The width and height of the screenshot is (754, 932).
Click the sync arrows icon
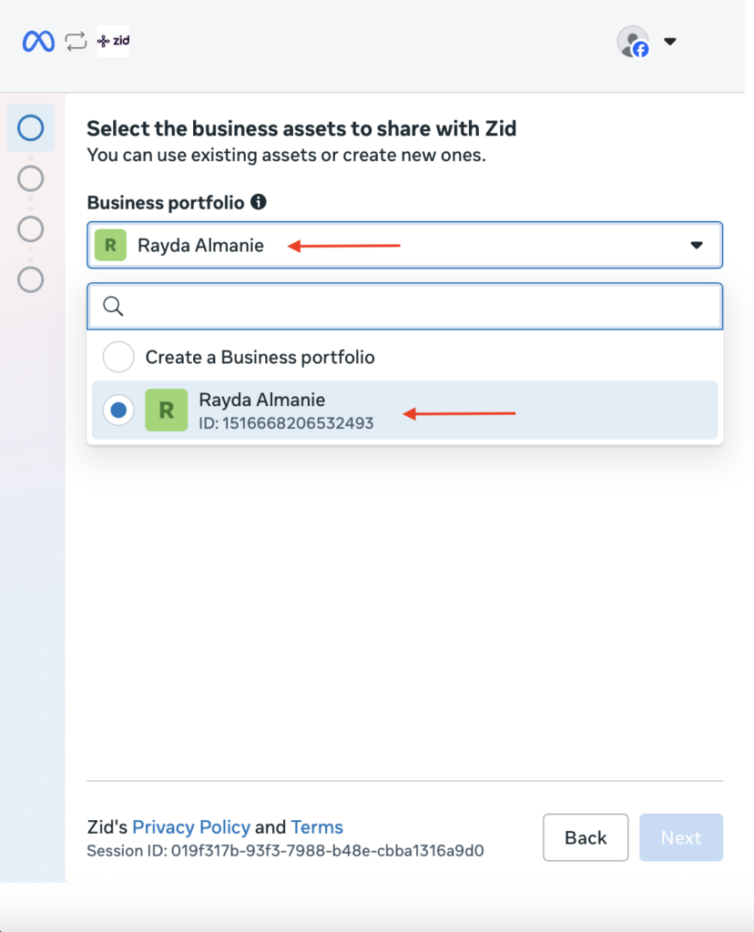coord(76,42)
